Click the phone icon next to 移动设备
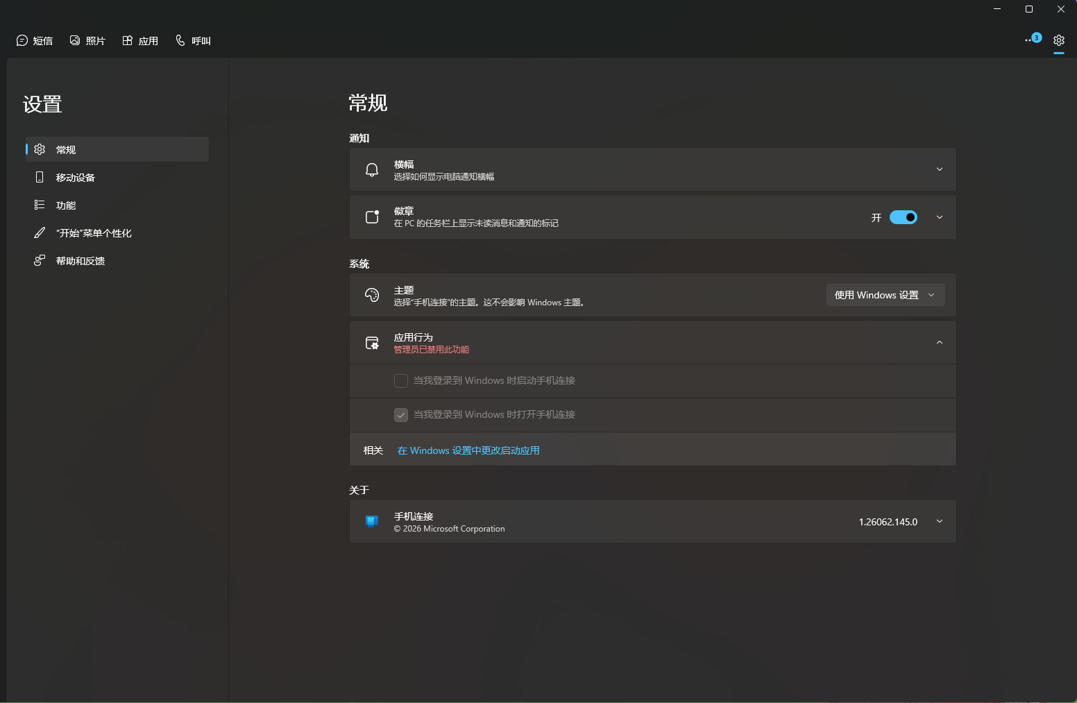Screen dimensions: 1077x703 [x=40, y=177]
